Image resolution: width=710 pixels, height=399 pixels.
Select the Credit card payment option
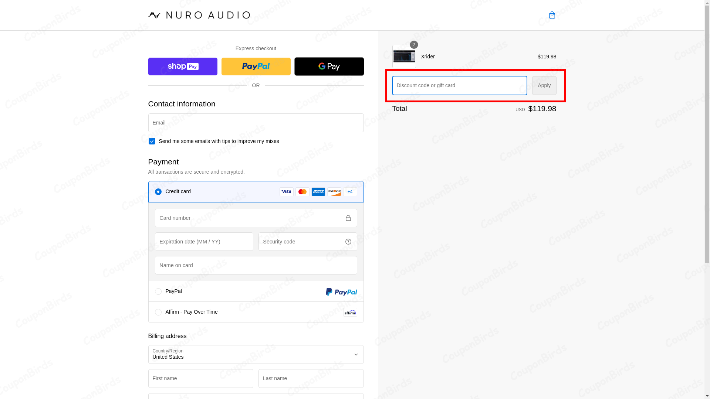158,191
